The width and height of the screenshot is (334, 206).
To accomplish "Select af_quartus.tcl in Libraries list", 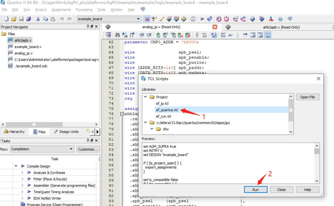I will click(x=167, y=110).
